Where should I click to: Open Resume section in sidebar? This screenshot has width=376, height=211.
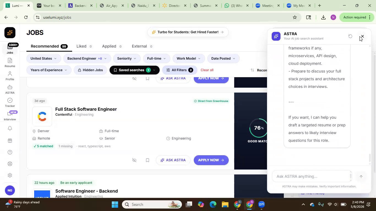click(10, 63)
